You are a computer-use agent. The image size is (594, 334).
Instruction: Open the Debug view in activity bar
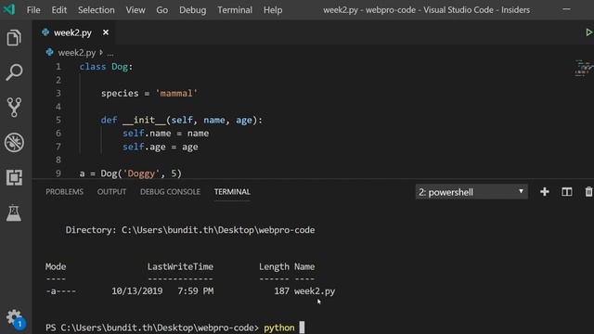point(14,143)
